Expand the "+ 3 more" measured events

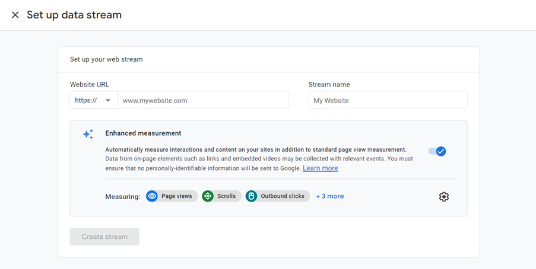(330, 196)
